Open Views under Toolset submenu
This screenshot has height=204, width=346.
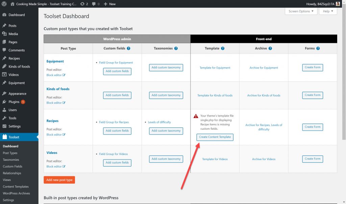(7, 180)
